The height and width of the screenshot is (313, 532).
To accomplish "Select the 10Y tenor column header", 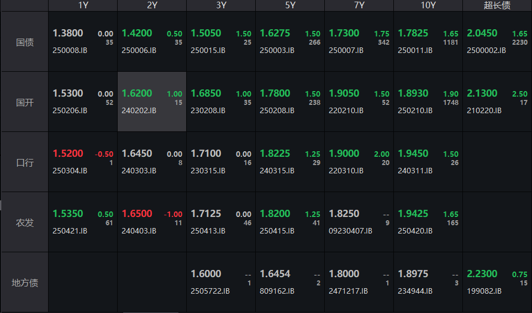I will pyautogui.click(x=428, y=6).
